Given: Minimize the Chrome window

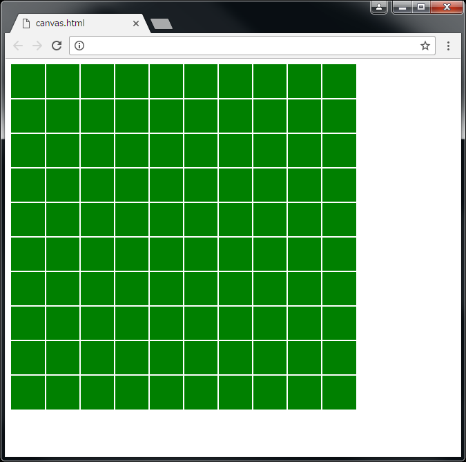Looking at the screenshot, I should (x=402, y=7).
